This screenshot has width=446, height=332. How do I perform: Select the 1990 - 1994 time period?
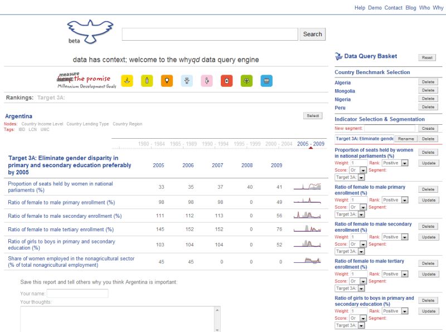(x=215, y=144)
